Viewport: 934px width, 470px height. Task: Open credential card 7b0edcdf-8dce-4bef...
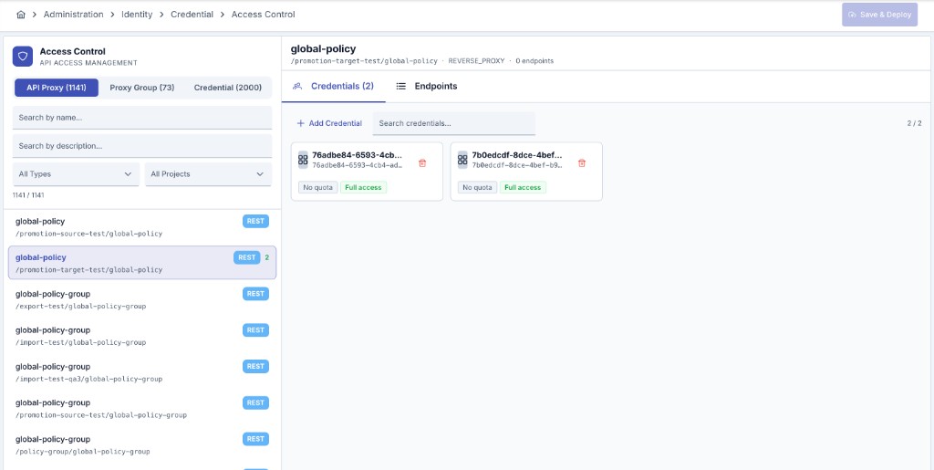[526, 171]
